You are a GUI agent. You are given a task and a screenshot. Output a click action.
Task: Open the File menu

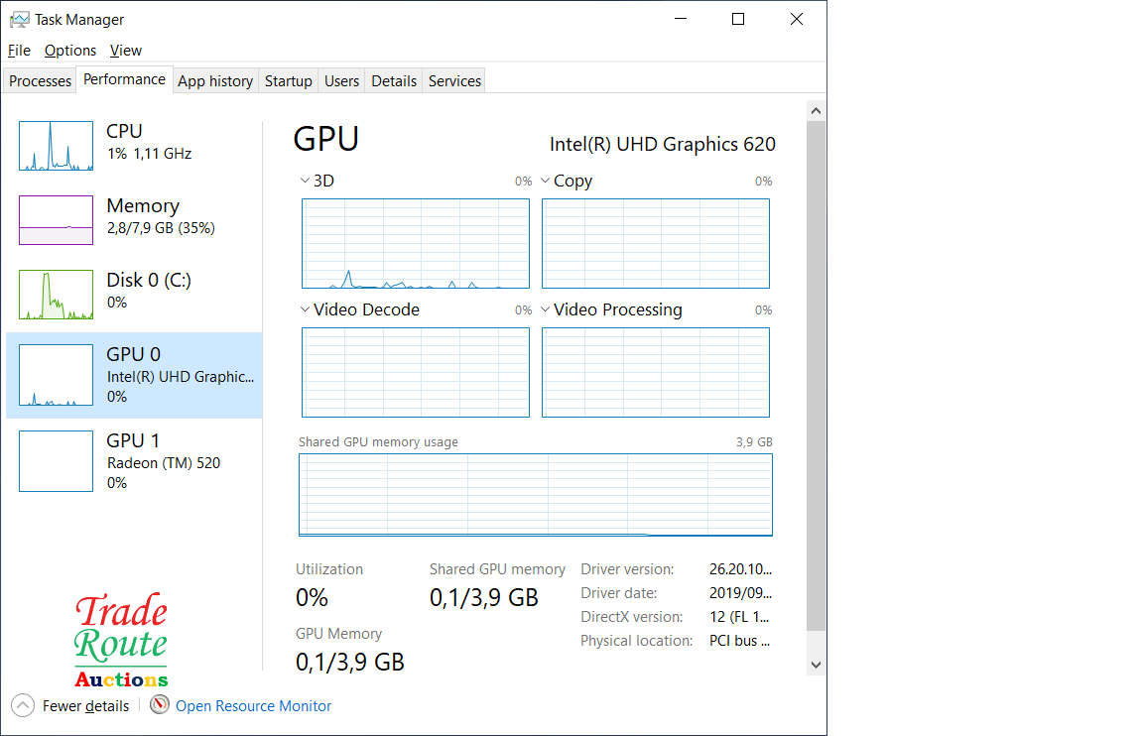pos(19,51)
